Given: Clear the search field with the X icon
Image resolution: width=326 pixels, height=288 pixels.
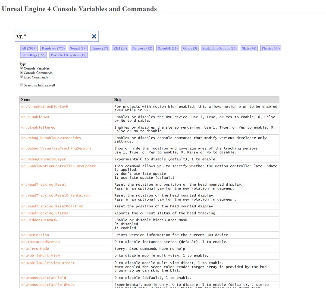Looking at the screenshot, I should pos(94,36).
